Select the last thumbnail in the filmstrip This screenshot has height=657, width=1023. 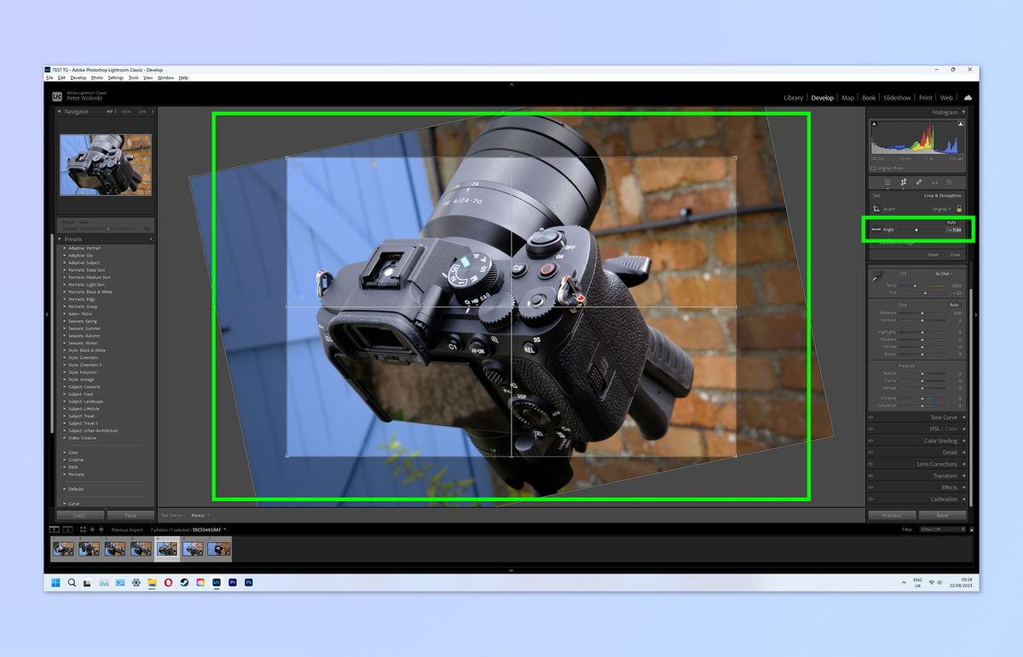tap(220, 549)
